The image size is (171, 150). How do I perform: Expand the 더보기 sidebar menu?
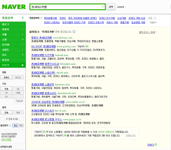(x=13, y=65)
